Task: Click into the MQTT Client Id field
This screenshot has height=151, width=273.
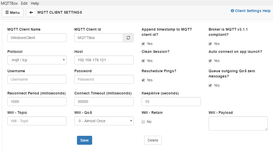Action: 99,38
